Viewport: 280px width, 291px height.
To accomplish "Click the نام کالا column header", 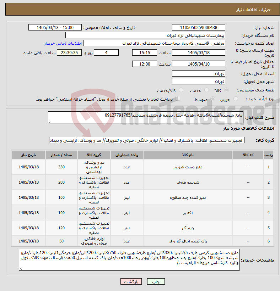I will [188, 155].
